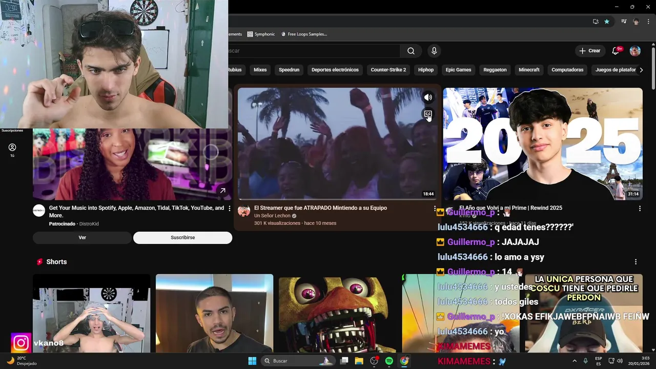The width and height of the screenshot is (656, 369).
Task: Open Chrome three-dot menu
Action: tap(648, 22)
